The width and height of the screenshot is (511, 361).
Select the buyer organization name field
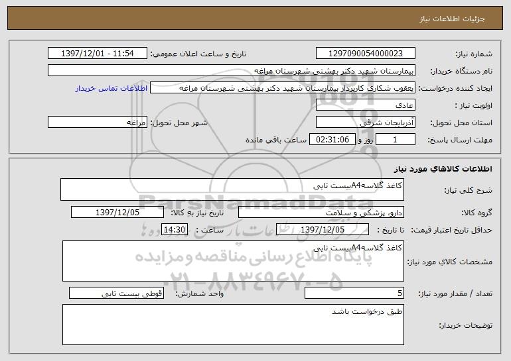pos(232,71)
